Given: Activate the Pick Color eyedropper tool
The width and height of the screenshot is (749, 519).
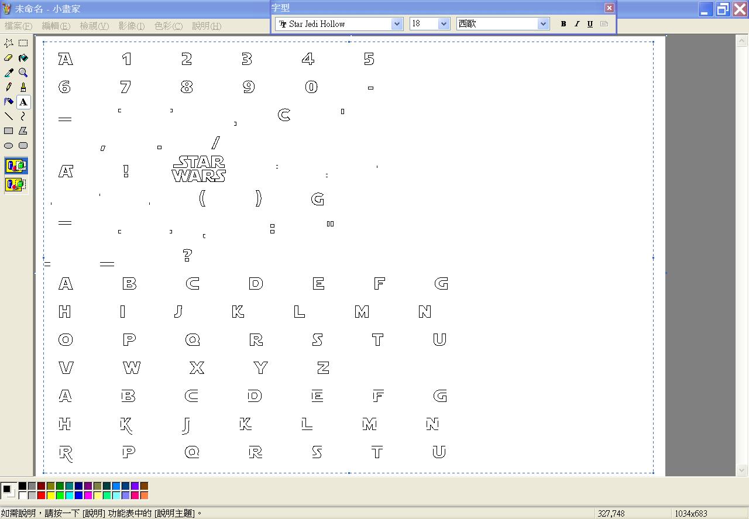Looking at the screenshot, I should point(9,73).
